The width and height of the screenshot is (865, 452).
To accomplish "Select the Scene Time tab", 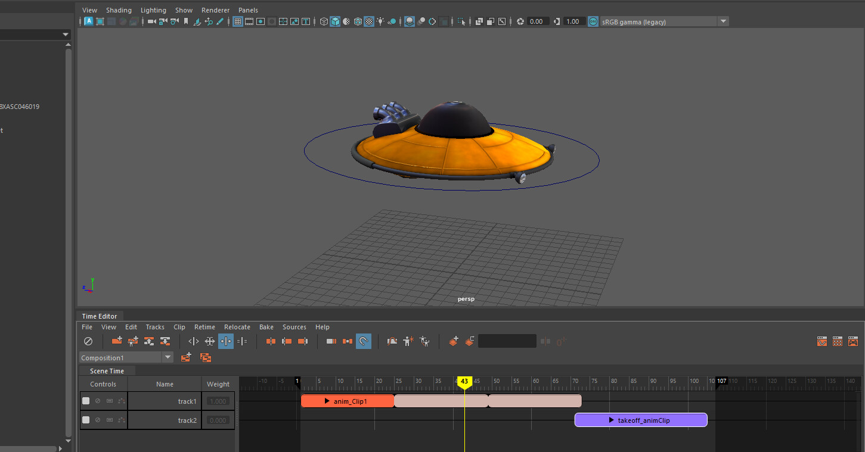I will coord(107,370).
